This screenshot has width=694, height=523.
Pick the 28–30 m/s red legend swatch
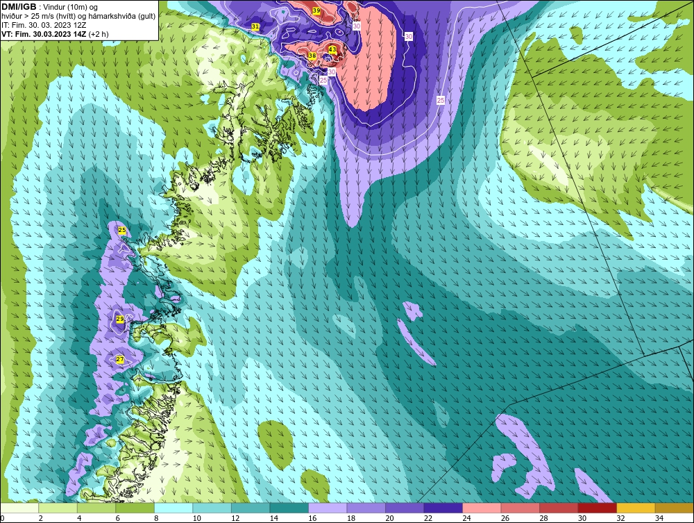click(x=559, y=508)
